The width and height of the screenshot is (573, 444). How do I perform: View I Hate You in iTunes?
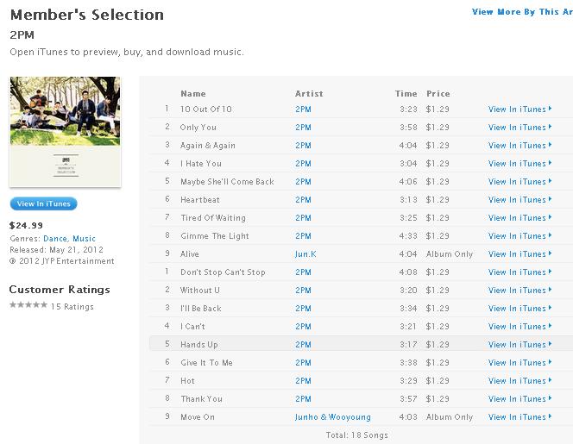(519, 164)
